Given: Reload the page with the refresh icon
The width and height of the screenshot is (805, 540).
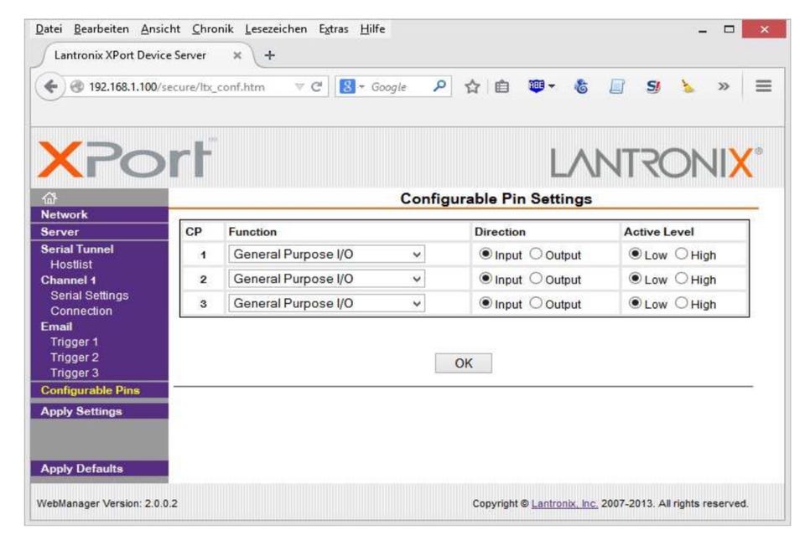Looking at the screenshot, I should [x=317, y=86].
